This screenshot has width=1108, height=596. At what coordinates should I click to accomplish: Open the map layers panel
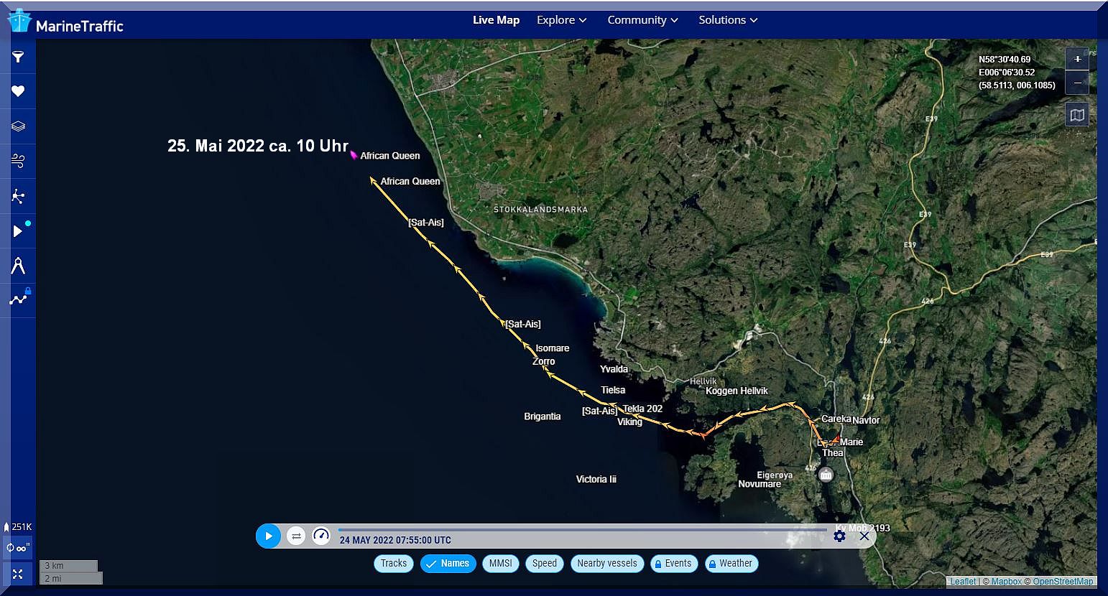click(x=18, y=126)
